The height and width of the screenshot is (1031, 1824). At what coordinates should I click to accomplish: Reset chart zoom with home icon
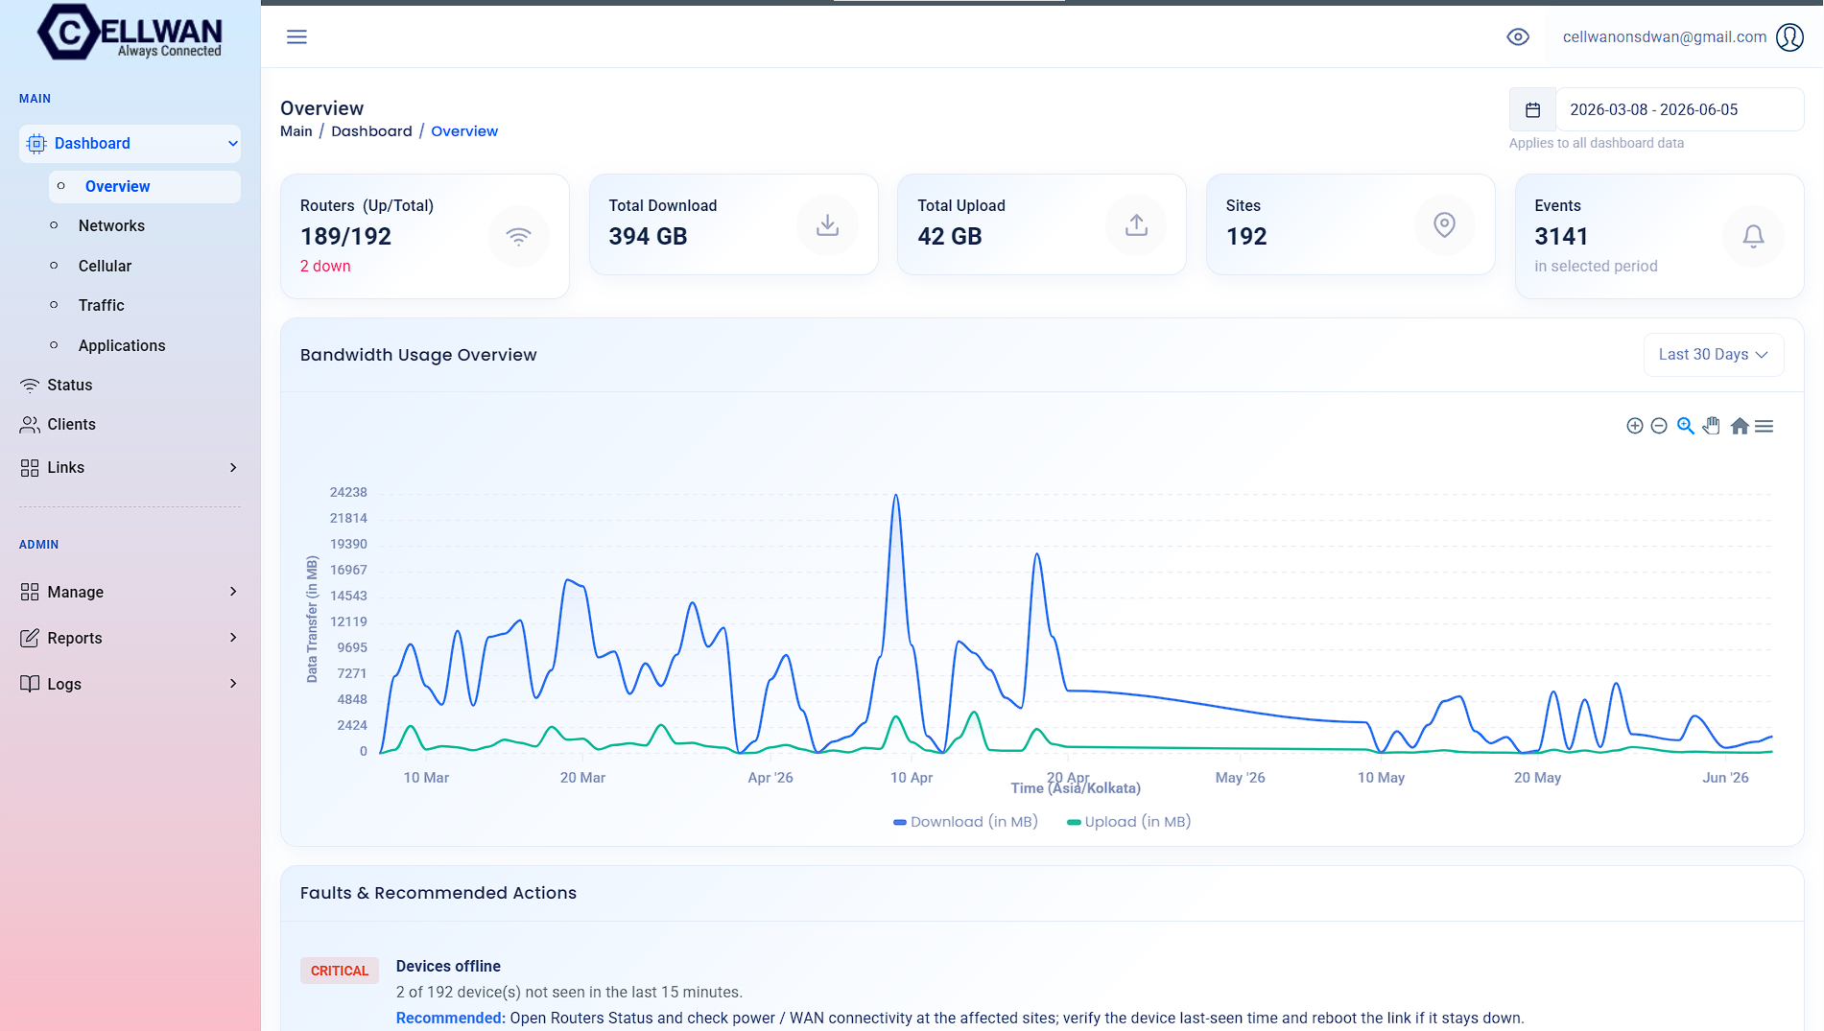coord(1740,426)
